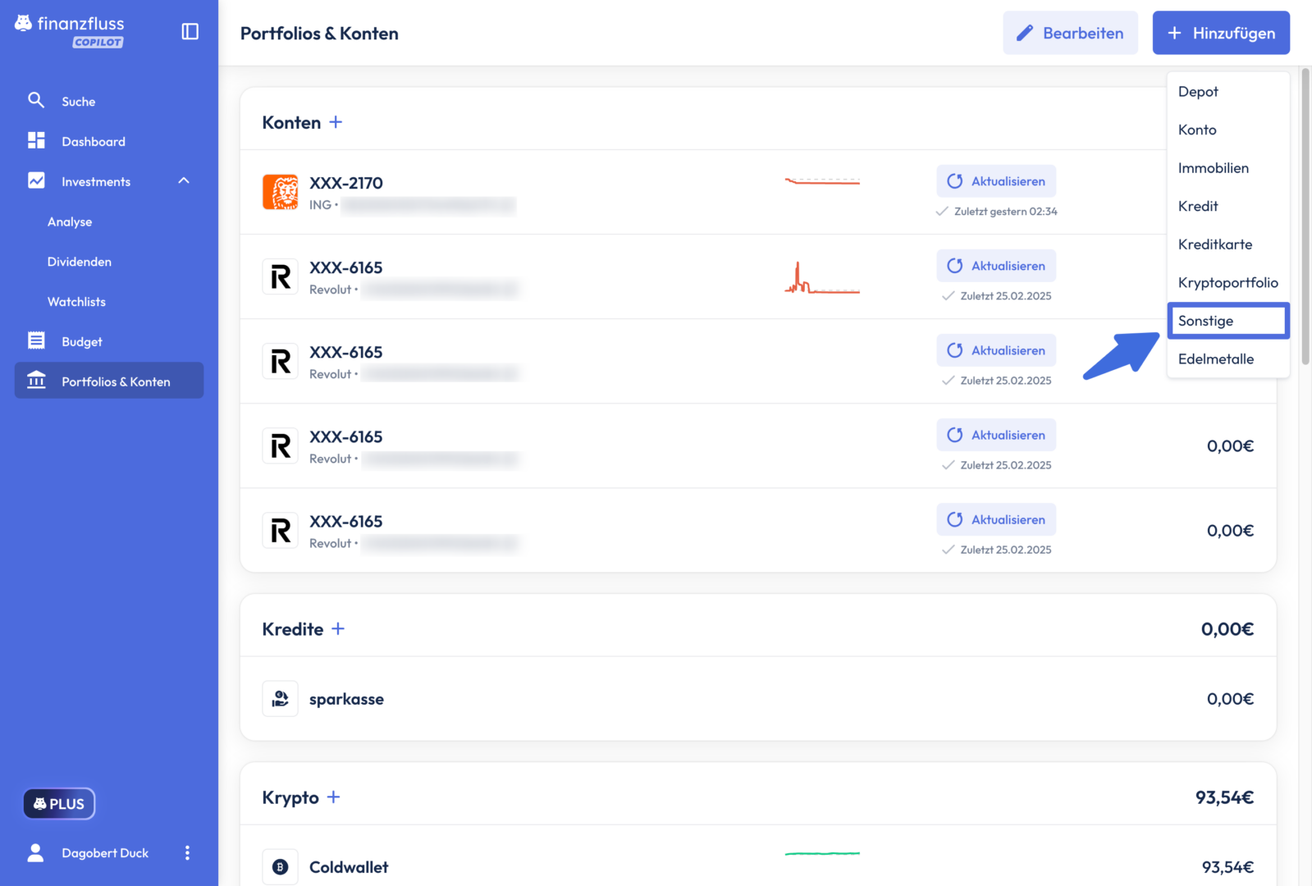Open the sparkasse credit entry
The image size is (1312, 886).
click(758, 699)
